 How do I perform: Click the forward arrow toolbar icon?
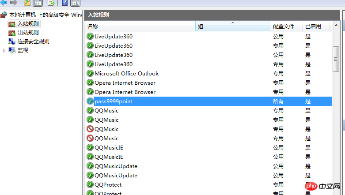14,3
